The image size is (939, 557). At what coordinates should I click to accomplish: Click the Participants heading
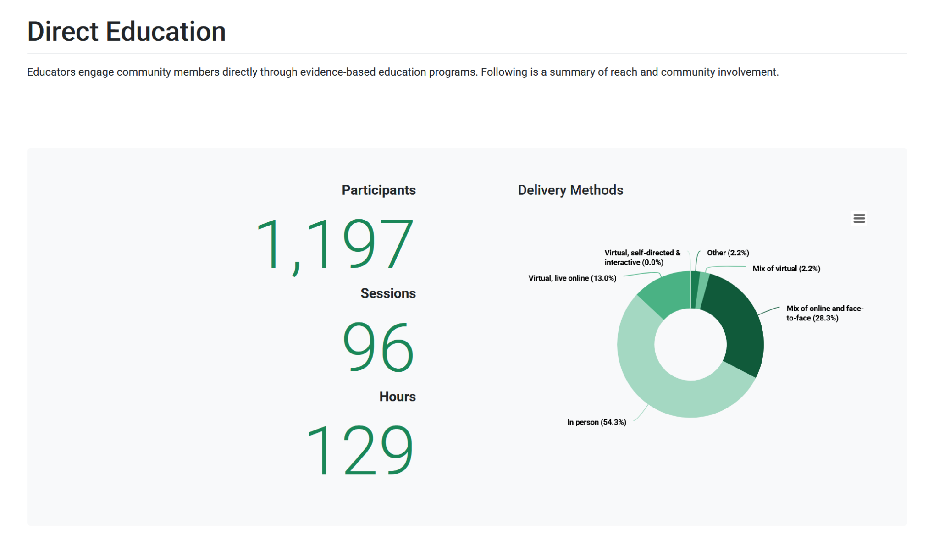pos(379,190)
